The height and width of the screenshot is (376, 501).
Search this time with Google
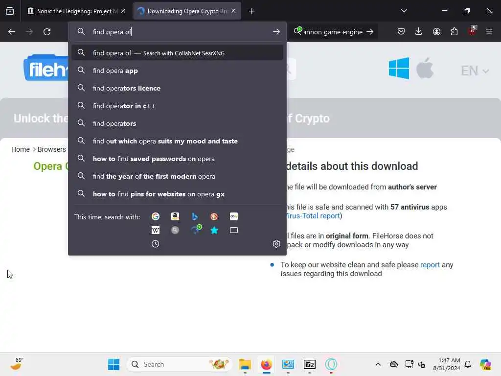point(155,216)
